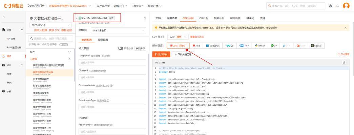Image resolution: width=354 pixels, height=135 pixels.
Task: Open the 工具中心 menu
Action: (137, 6)
